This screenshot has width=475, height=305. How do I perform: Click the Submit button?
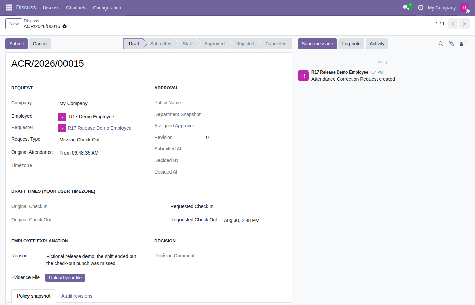click(x=17, y=44)
